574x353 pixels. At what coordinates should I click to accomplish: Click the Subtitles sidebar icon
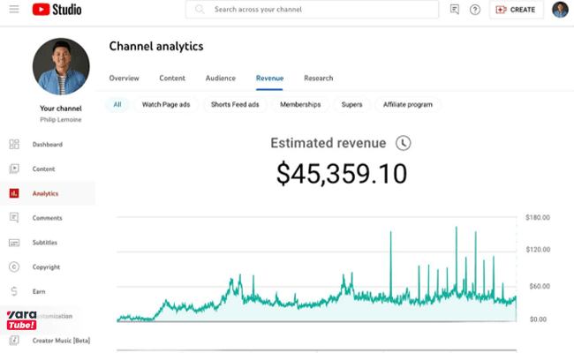coord(14,243)
